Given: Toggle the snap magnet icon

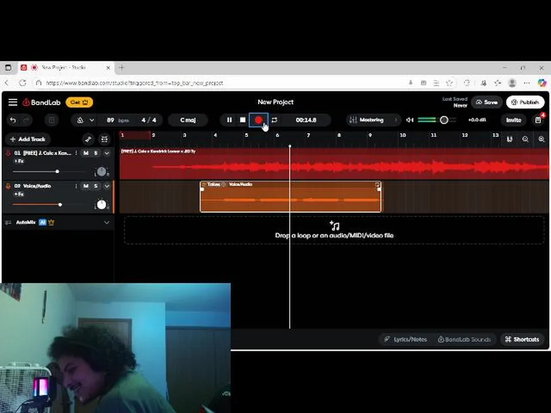Looking at the screenshot, I should coord(509,139).
